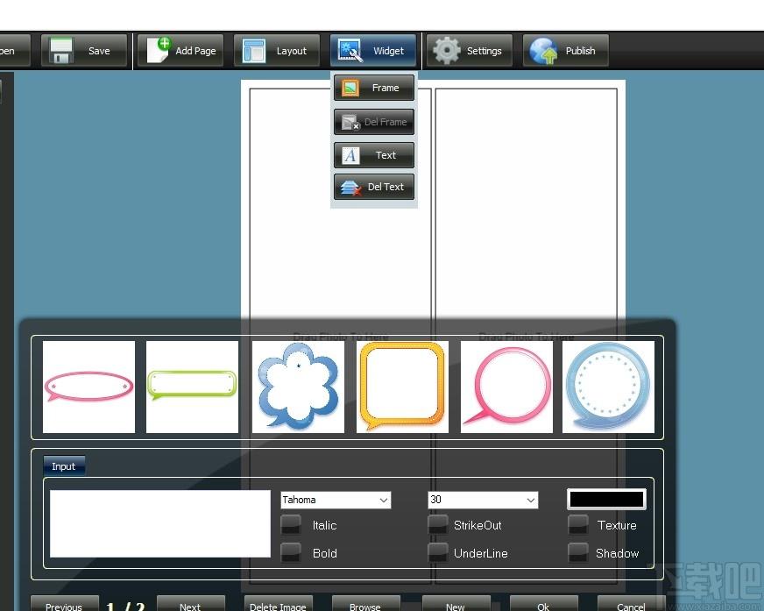The height and width of the screenshot is (611, 764).
Task: Select the Frame picture icon
Action: (x=350, y=88)
